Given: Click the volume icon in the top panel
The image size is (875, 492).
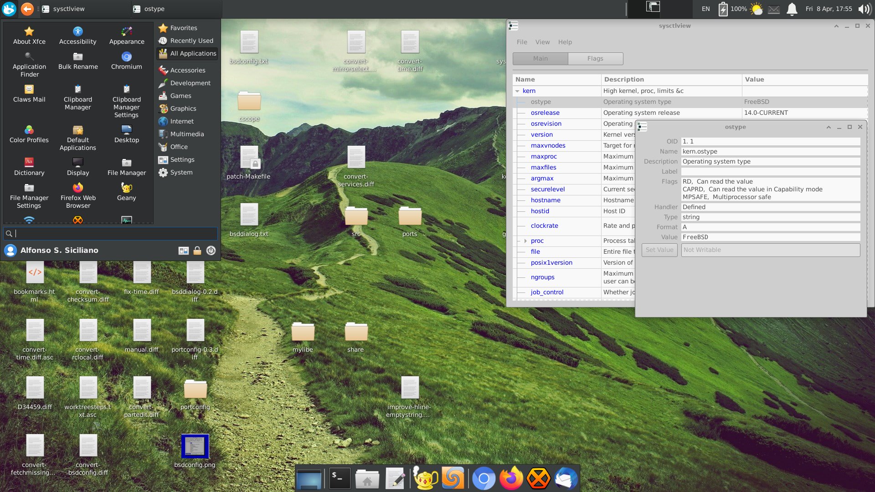Looking at the screenshot, I should point(865,9).
